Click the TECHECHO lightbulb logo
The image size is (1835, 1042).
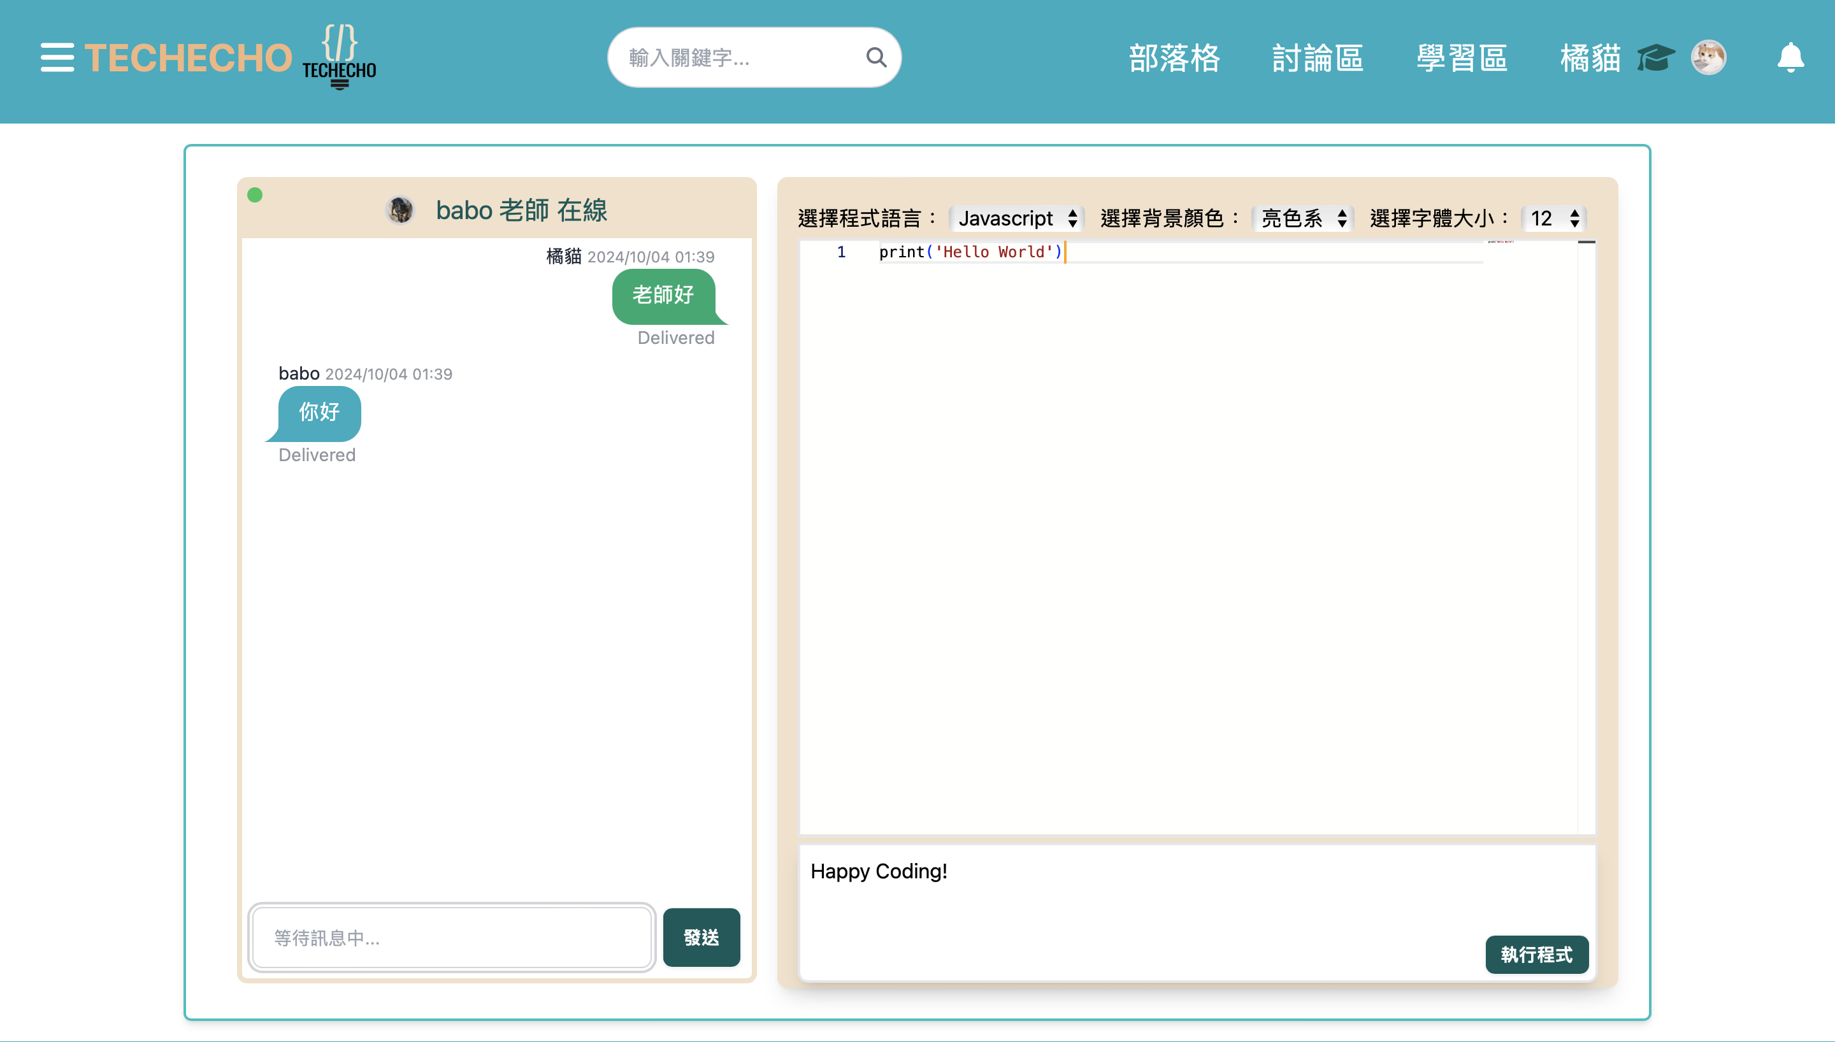(339, 57)
